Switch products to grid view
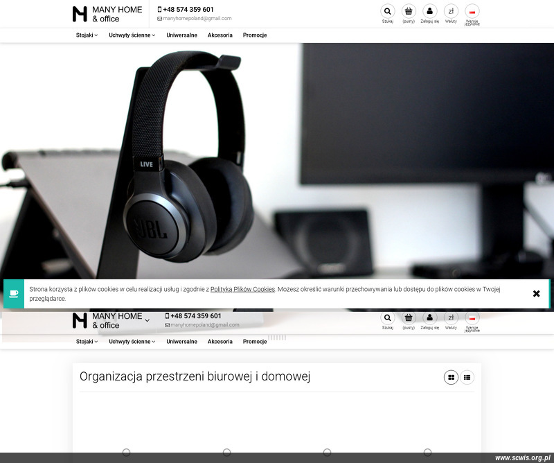554x463 pixels. tap(452, 378)
